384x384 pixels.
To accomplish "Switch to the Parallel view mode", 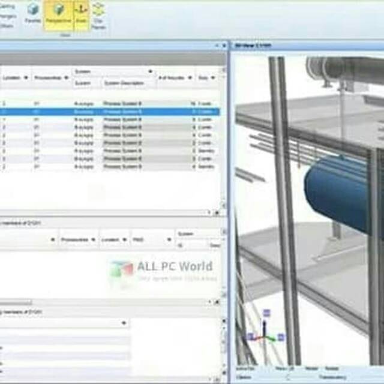I will pos(33,14).
